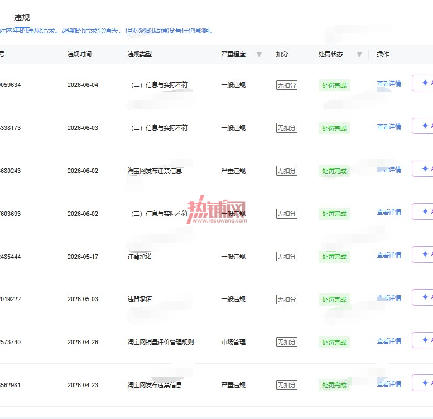Open 查看详情 for 淘宝网销量评价管理规则 row
Viewport: 433px width, 419px height.
[x=389, y=341]
